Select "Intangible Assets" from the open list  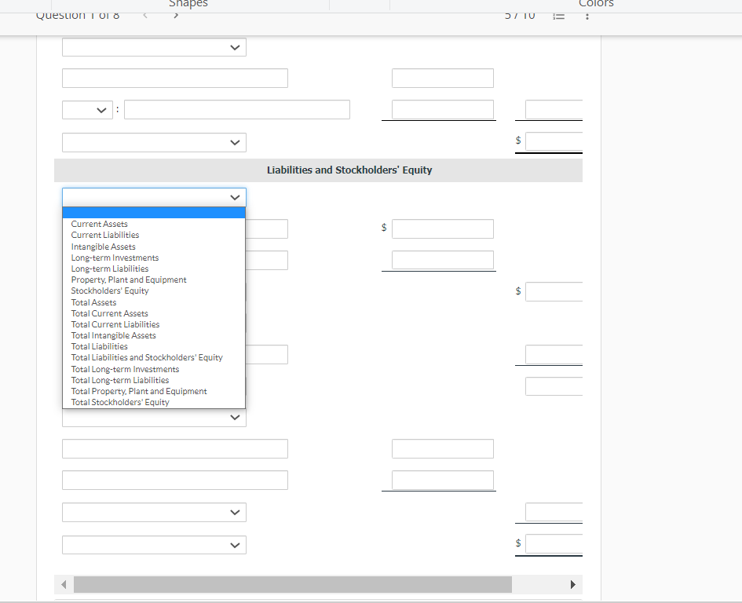coord(103,247)
